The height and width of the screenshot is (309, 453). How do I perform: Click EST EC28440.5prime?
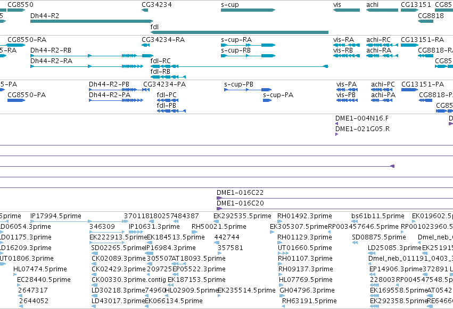click(44, 280)
